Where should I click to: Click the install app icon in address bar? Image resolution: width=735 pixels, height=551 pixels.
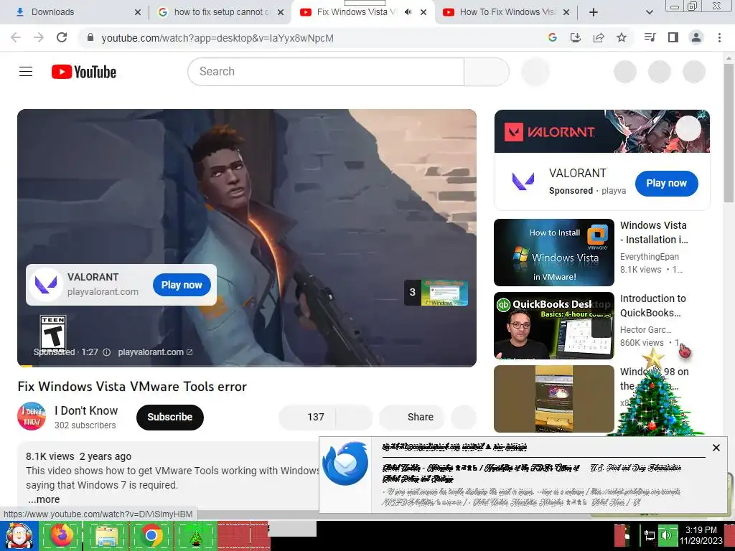[x=575, y=37]
